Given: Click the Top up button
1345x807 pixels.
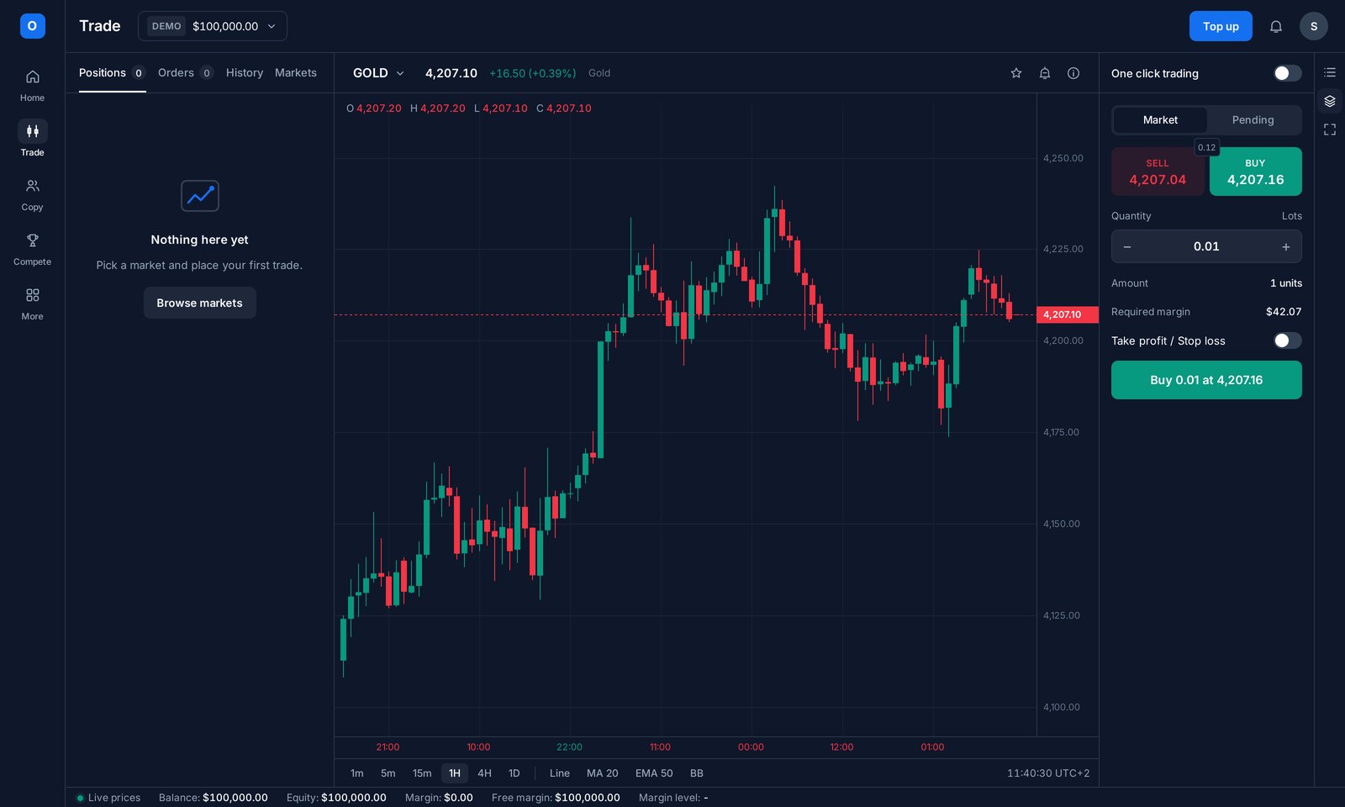Looking at the screenshot, I should (1220, 26).
